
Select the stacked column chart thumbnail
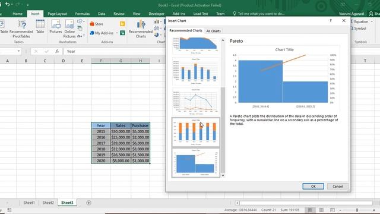(x=195, y=132)
